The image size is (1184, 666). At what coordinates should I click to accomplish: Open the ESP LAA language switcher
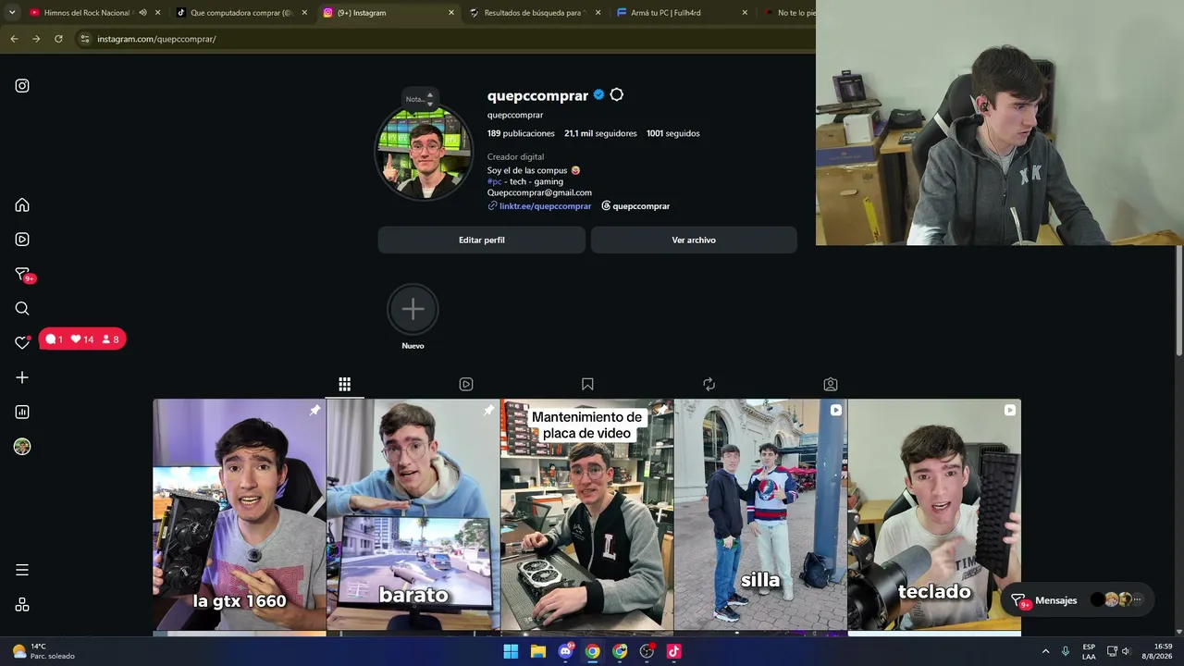(x=1089, y=651)
